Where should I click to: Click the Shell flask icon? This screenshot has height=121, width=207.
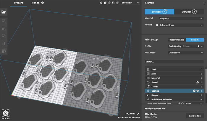[148, 70]
